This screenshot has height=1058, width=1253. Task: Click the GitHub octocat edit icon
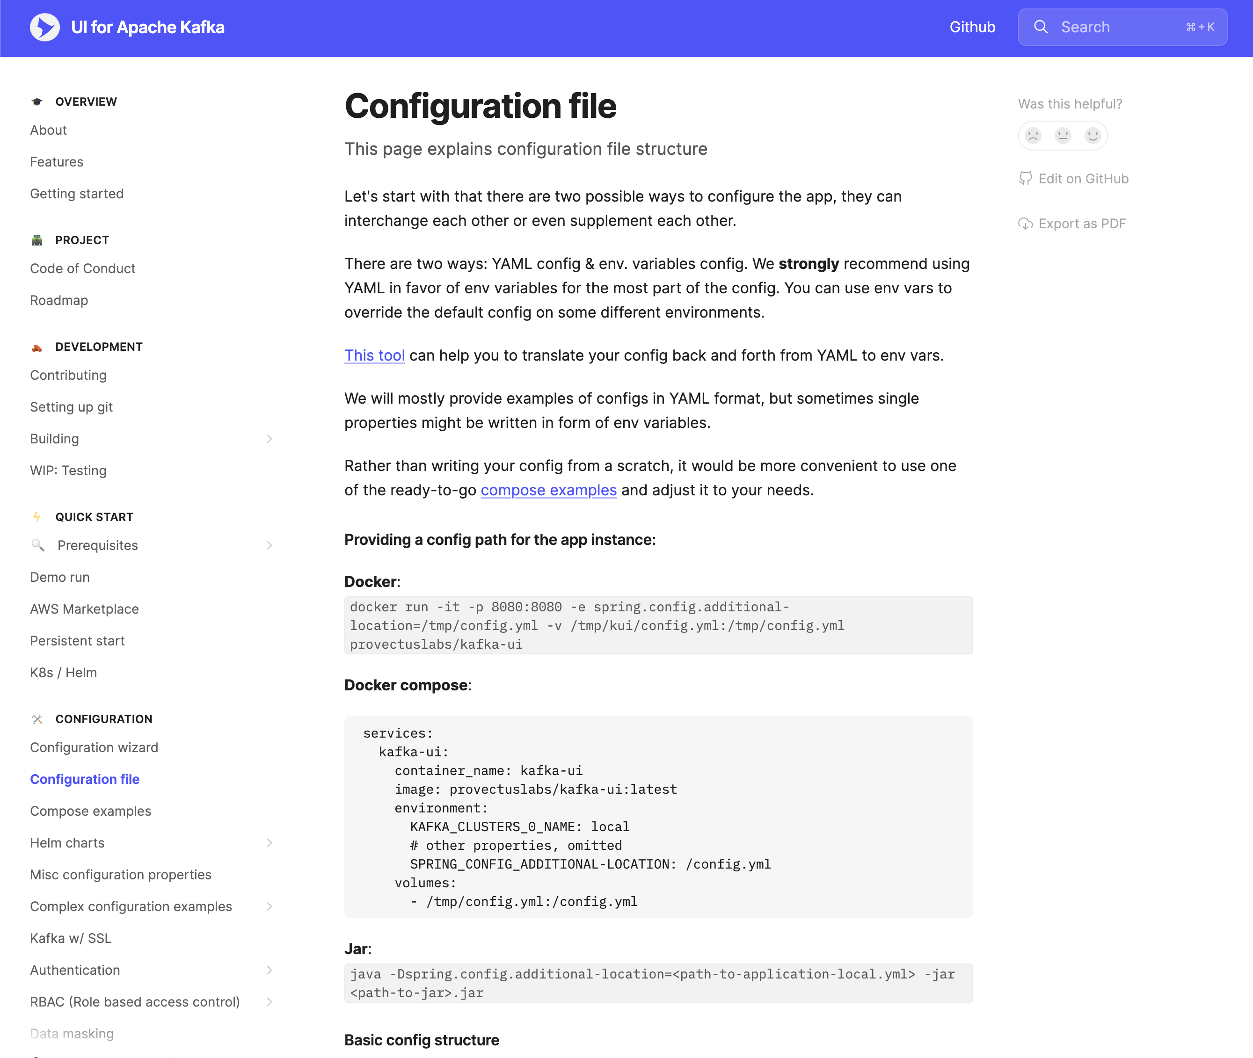(x=1025, y=179)
